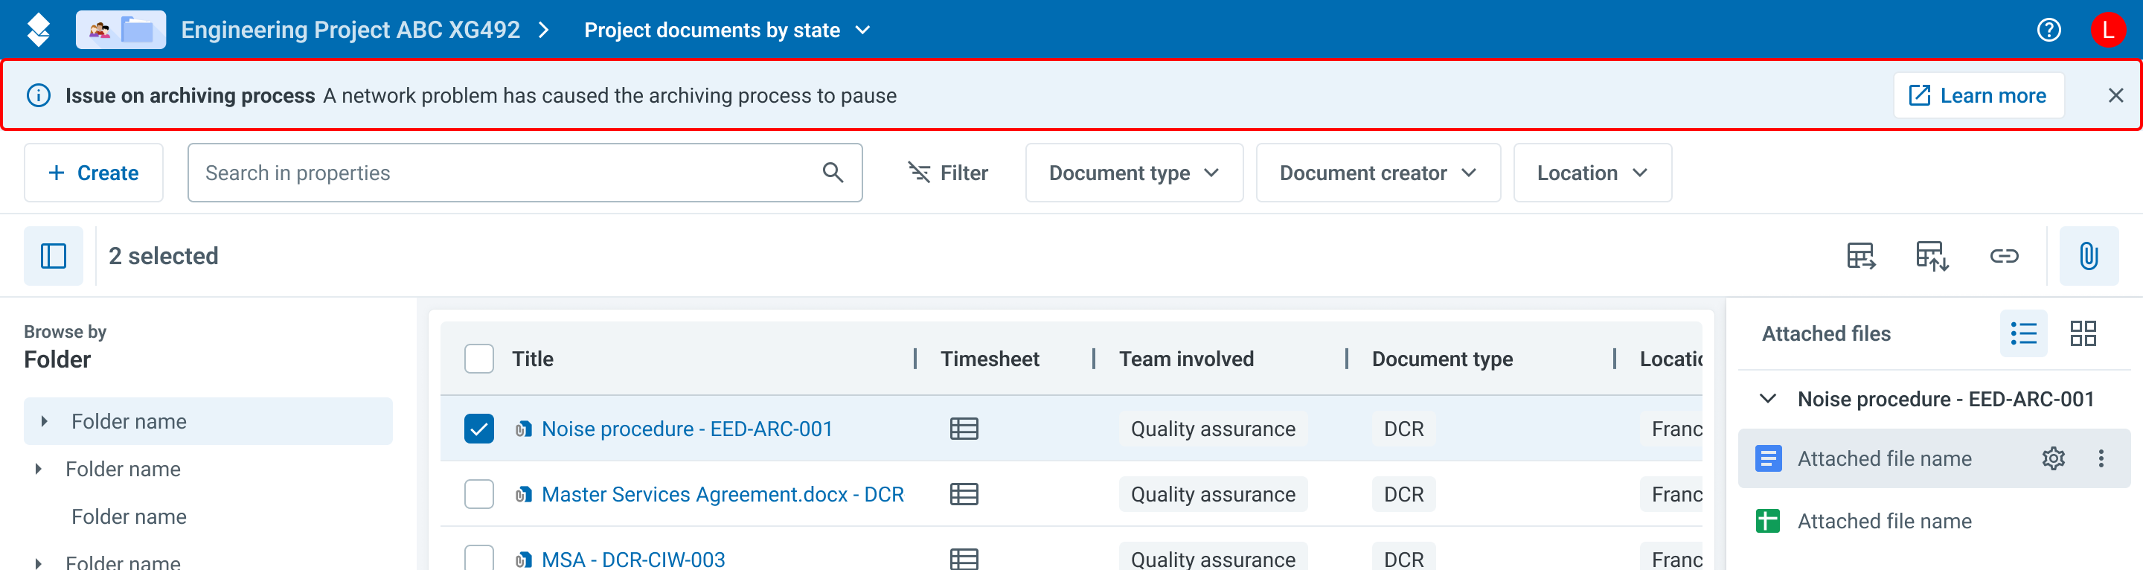Click DCR tag in Master Services Agreement row

coord(1403,495)
